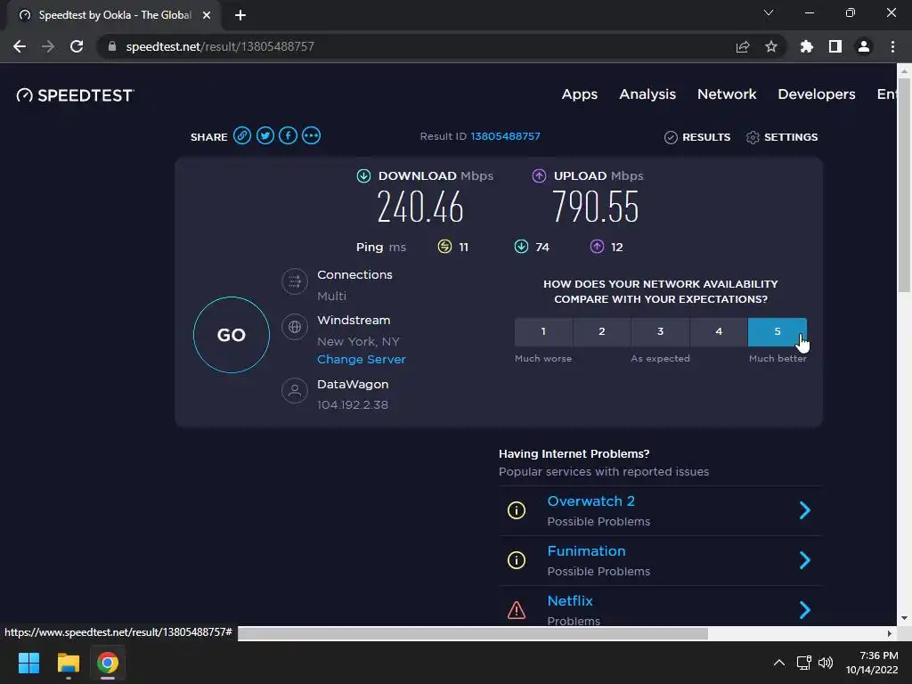The image size is (912, 684).
Task: Click the upload arrow icon beside UPLOAD
Action: pos(539,175)
